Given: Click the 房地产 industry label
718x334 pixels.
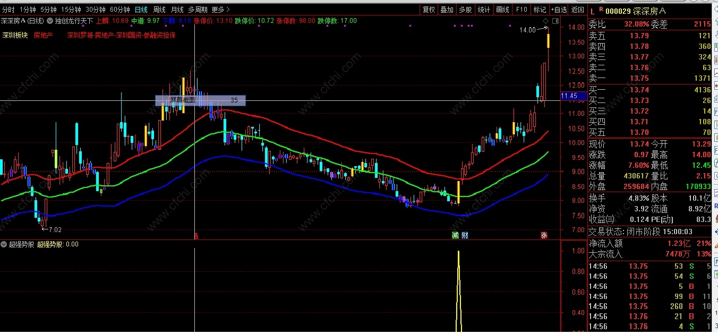Looking at the screenshot, I should (x=43, y=35).
